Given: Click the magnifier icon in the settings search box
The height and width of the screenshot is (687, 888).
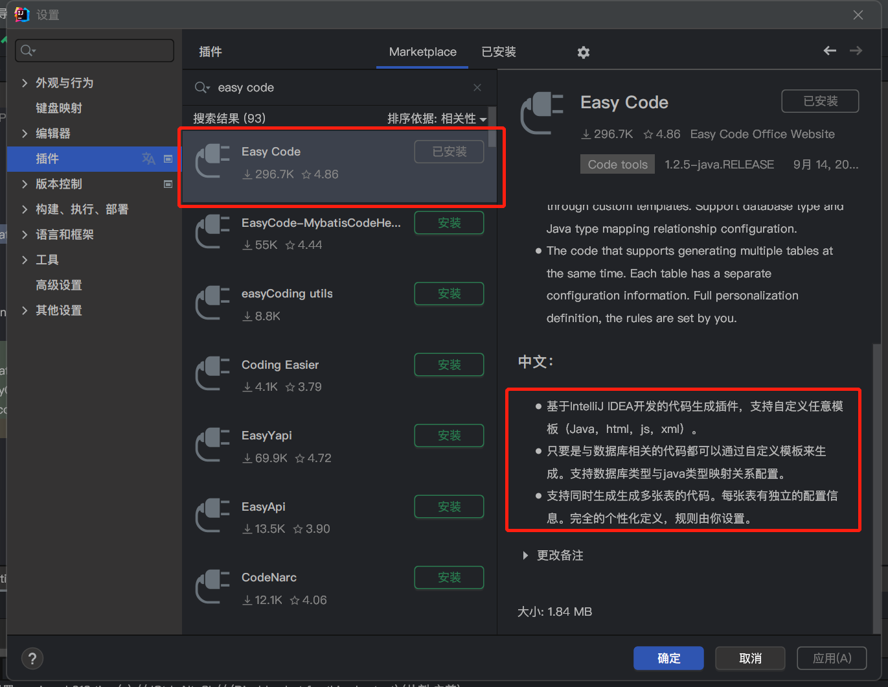Looking at the screenshot, I should coord(26,50).
